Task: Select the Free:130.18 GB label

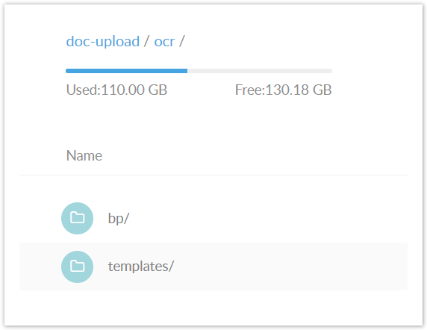Action: (283, 90)
